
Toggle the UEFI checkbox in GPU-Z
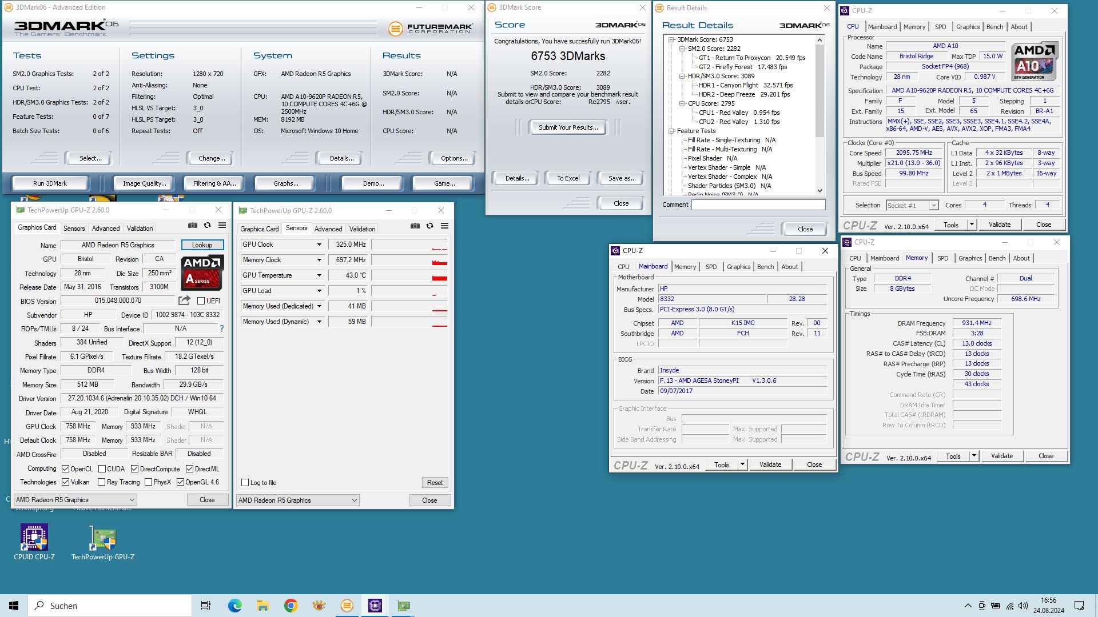click(x=201, y=301)
